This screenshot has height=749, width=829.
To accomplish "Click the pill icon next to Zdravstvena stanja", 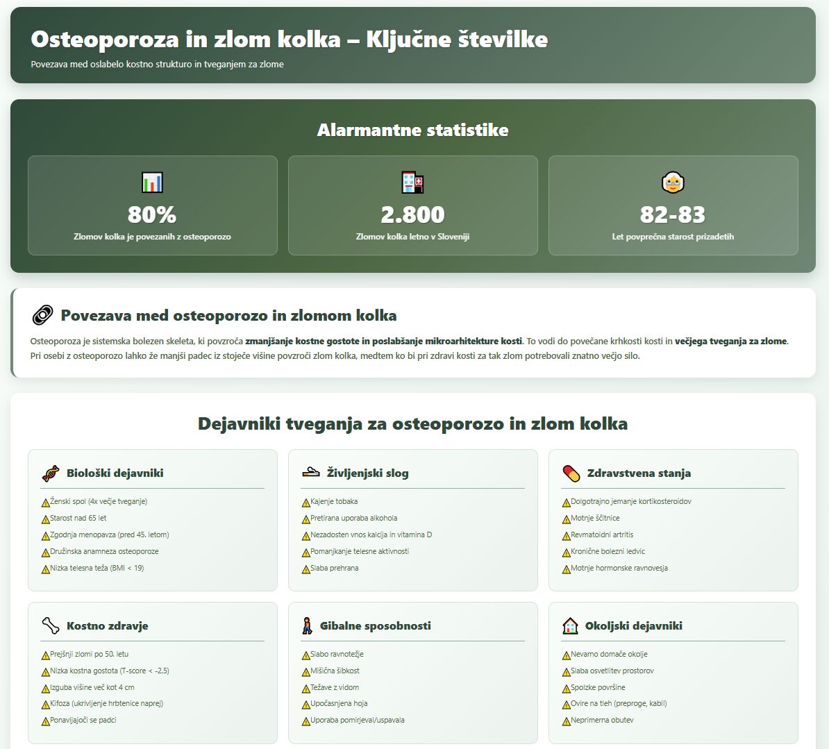I will tap(571, 473).
